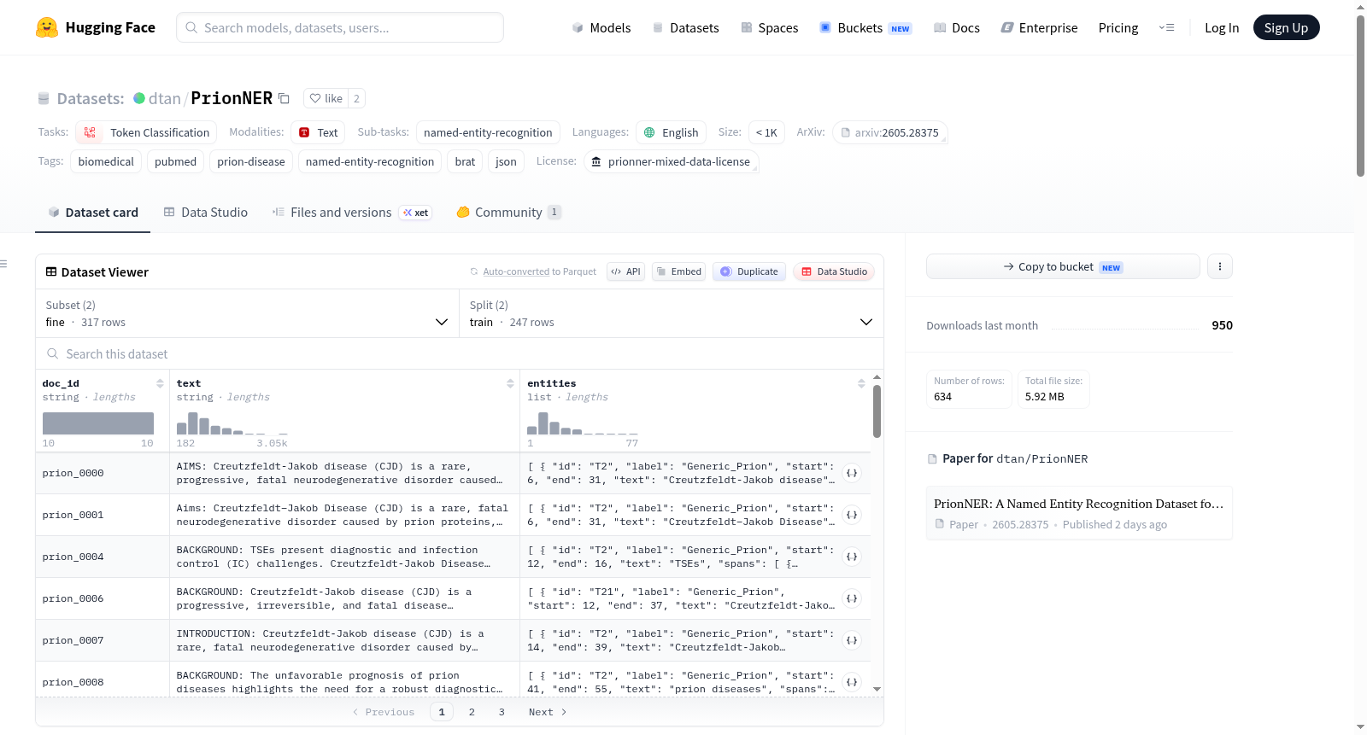Open the arxiv:2605.28375 tag
1367x735 pixels.
[889, 132]
